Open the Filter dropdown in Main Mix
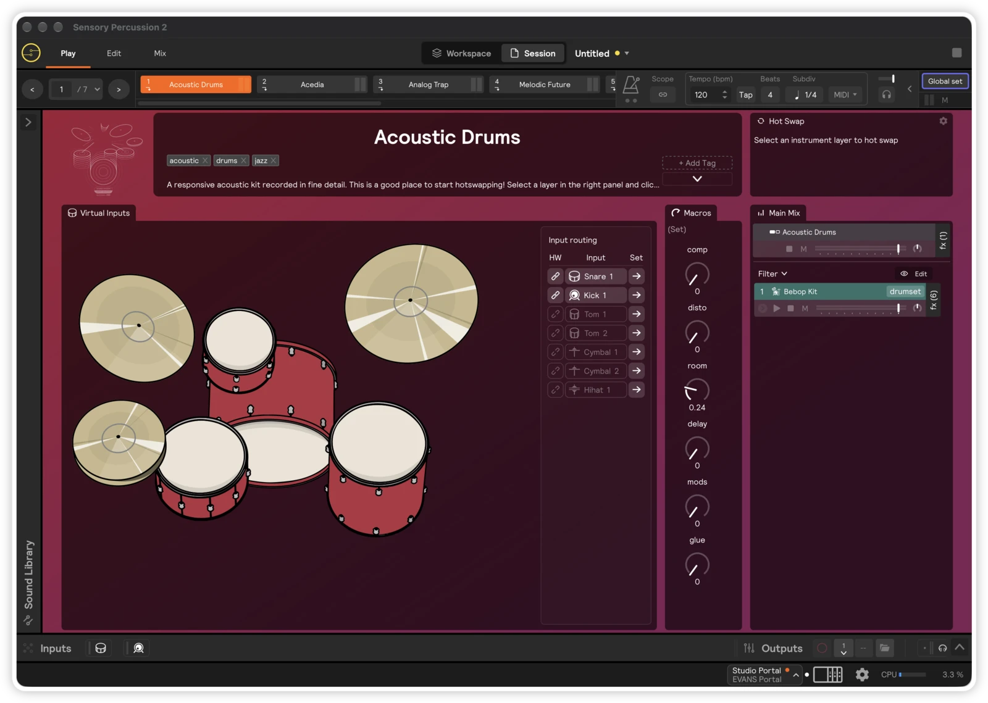Viewport: 988px width, 703px height. click(772, 274)
